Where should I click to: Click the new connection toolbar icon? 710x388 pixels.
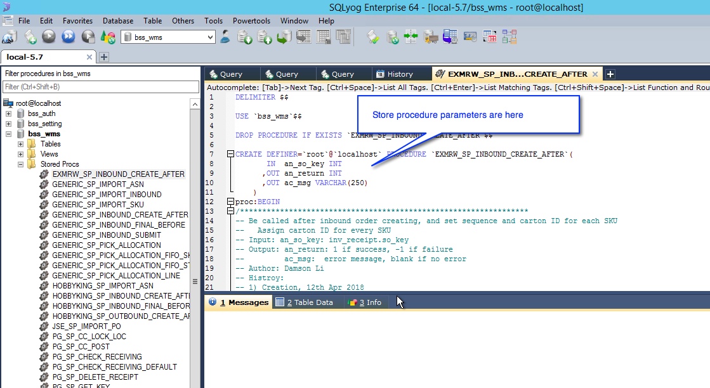tap(10, 37)
